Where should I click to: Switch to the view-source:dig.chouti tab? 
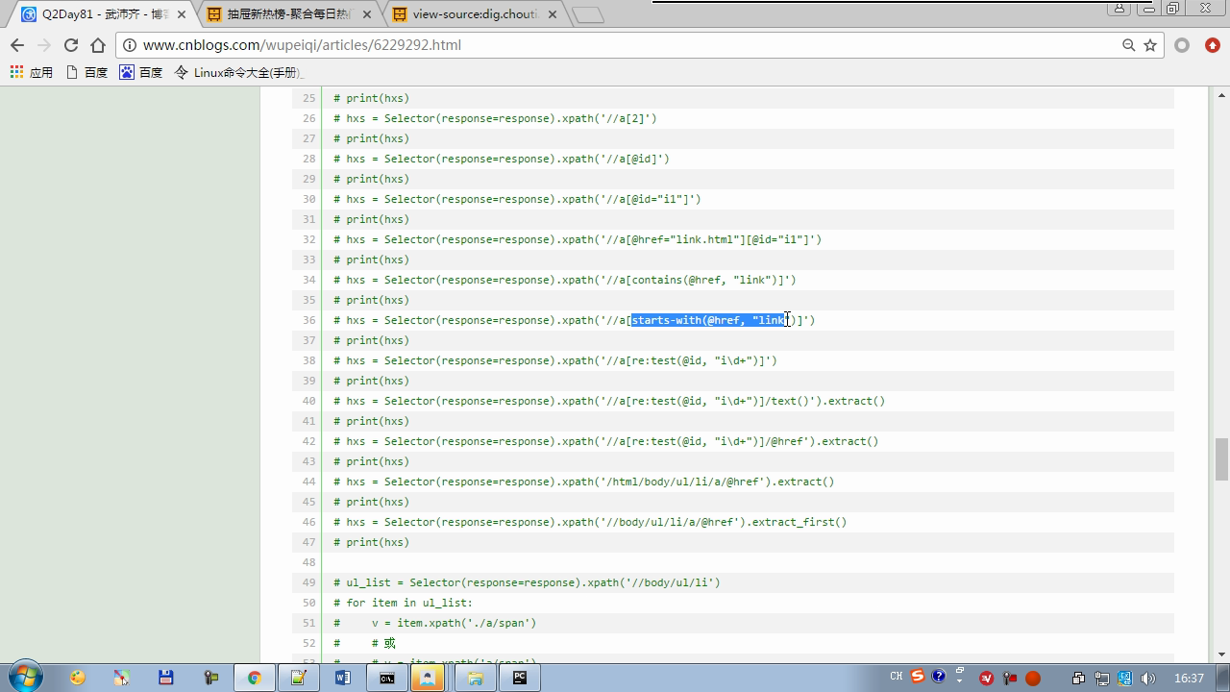click(x=476, y=14)
